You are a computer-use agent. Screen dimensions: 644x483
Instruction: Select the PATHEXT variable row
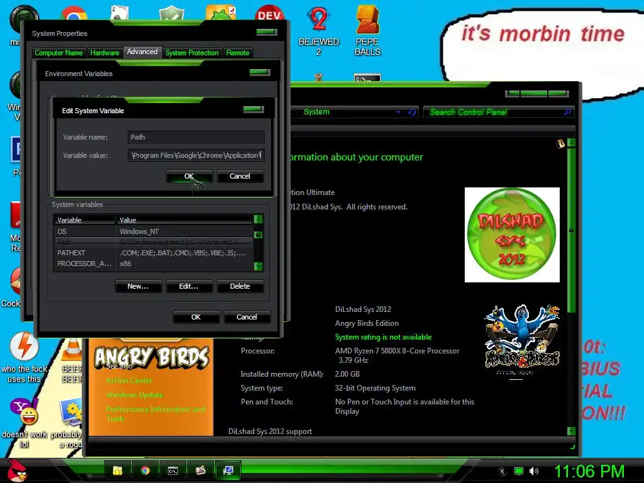point(153,253)
